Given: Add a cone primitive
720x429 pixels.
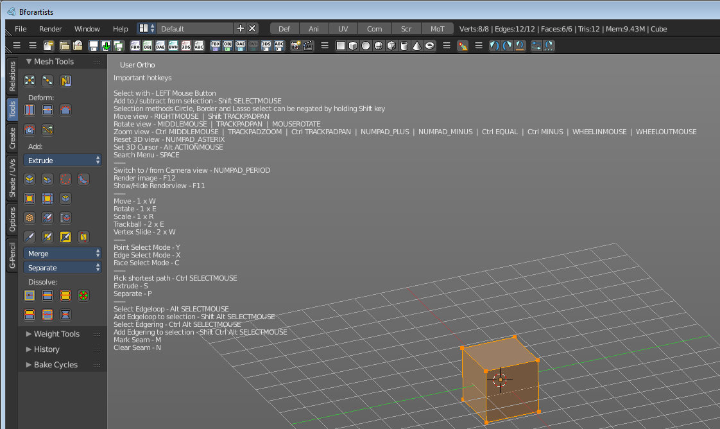Looking at the screenshot, I should [417, 46].
